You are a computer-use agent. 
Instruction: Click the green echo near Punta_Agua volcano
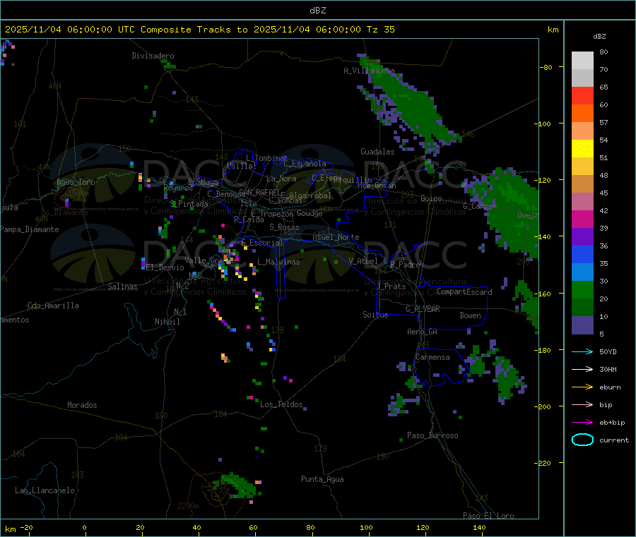pyautogui.click(x=237, y=485)
